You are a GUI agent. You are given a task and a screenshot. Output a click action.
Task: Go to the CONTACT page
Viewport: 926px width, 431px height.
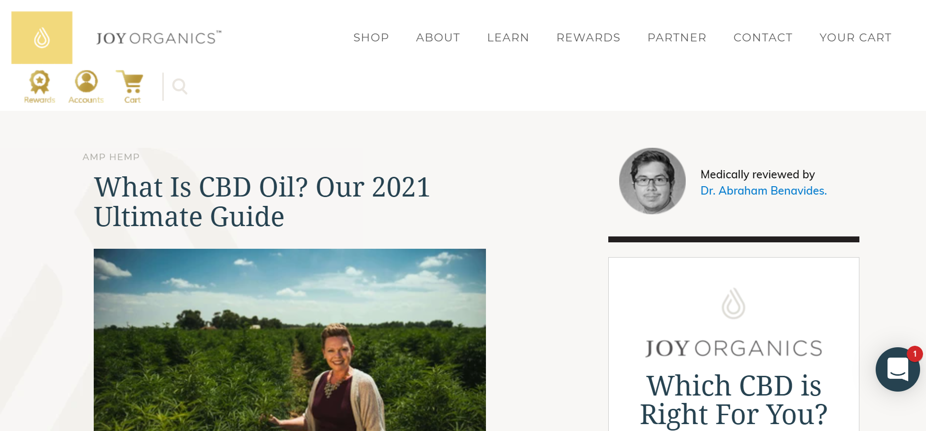click(763, 37)
